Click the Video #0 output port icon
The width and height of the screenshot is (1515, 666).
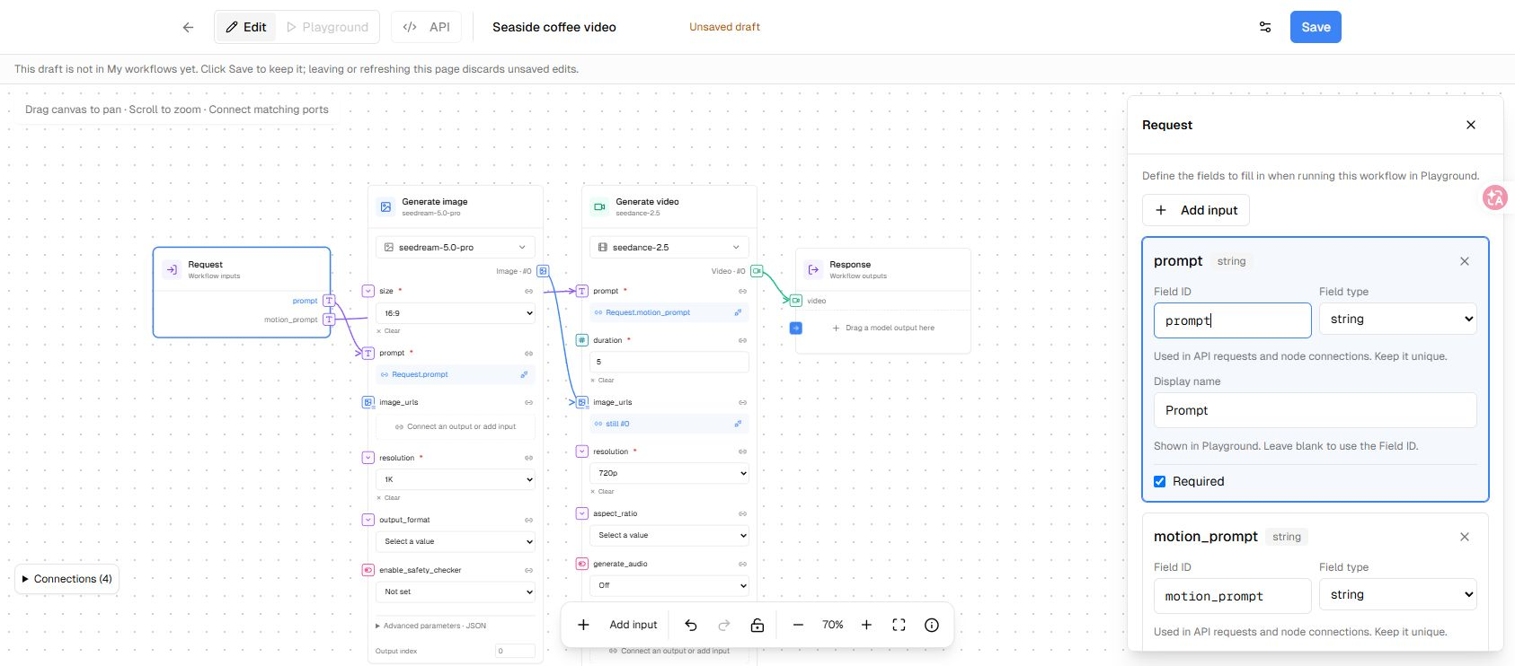[x=757, y=271]
